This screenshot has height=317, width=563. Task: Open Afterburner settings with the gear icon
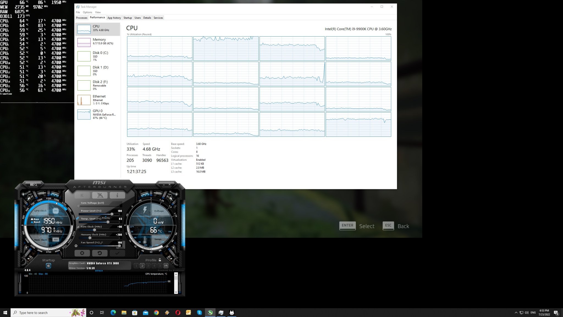click(x=82, y=253)
